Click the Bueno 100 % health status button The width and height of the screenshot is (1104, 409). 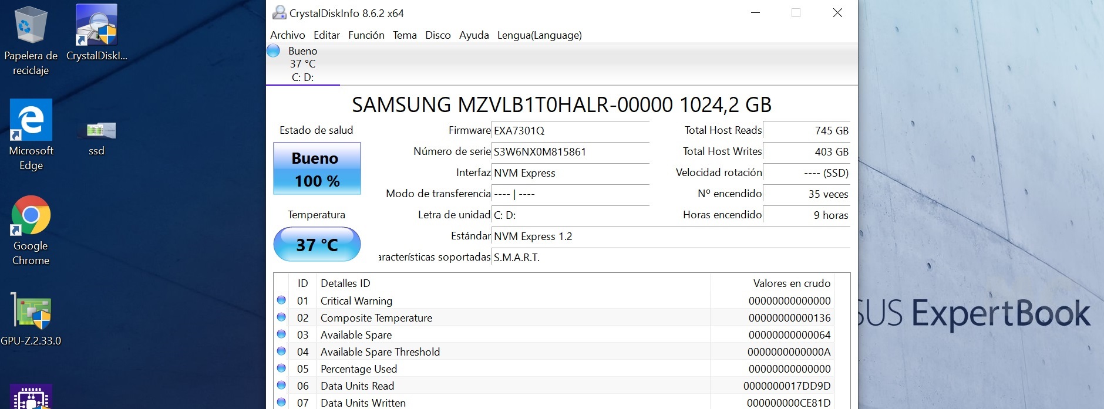coord(317,169)
